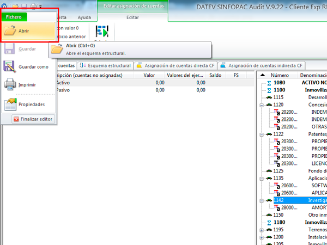Click the FS column header
This screenshot has height=245, width=327.
click(x=236, y=75)
